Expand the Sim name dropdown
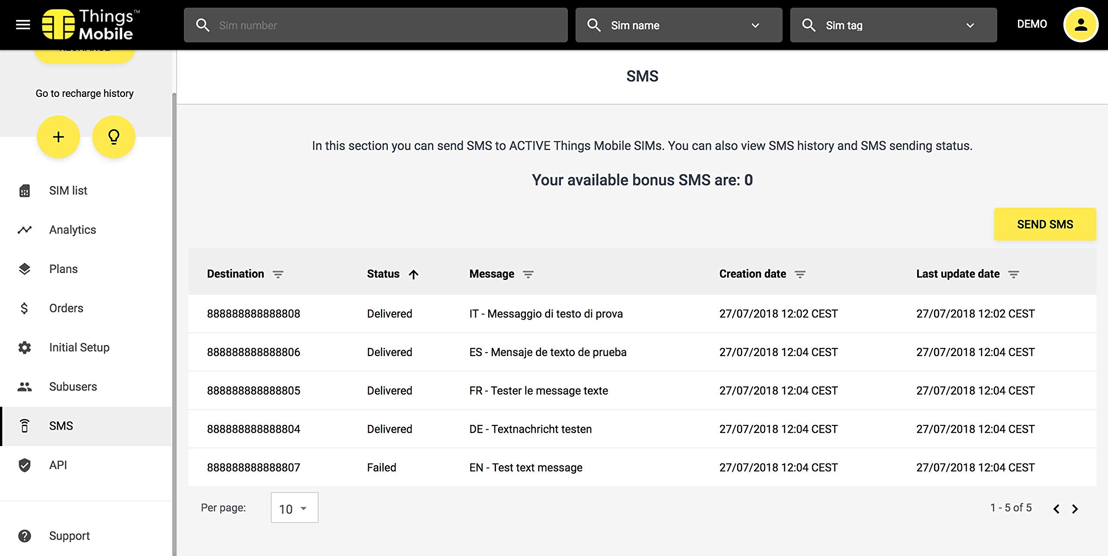The image size is (1108, 556). pos(755,25)
